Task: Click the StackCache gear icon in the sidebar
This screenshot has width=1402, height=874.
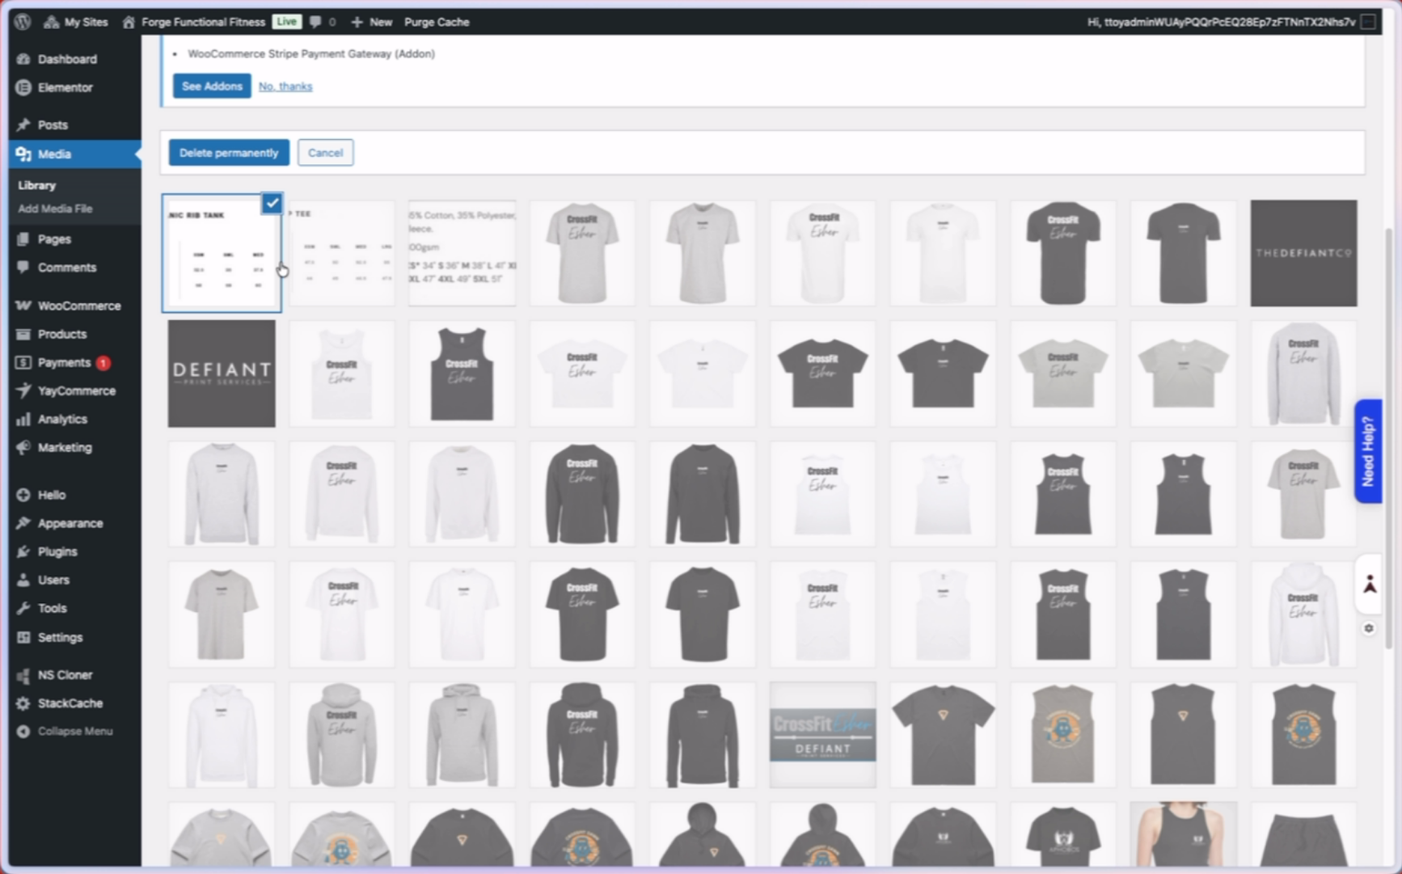Action: pyautogui.click(x=23, y=703)
